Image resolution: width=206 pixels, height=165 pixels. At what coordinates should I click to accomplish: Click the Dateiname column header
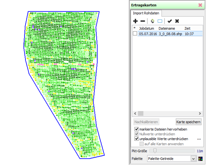pyautogui.click(x=166, y=28)
